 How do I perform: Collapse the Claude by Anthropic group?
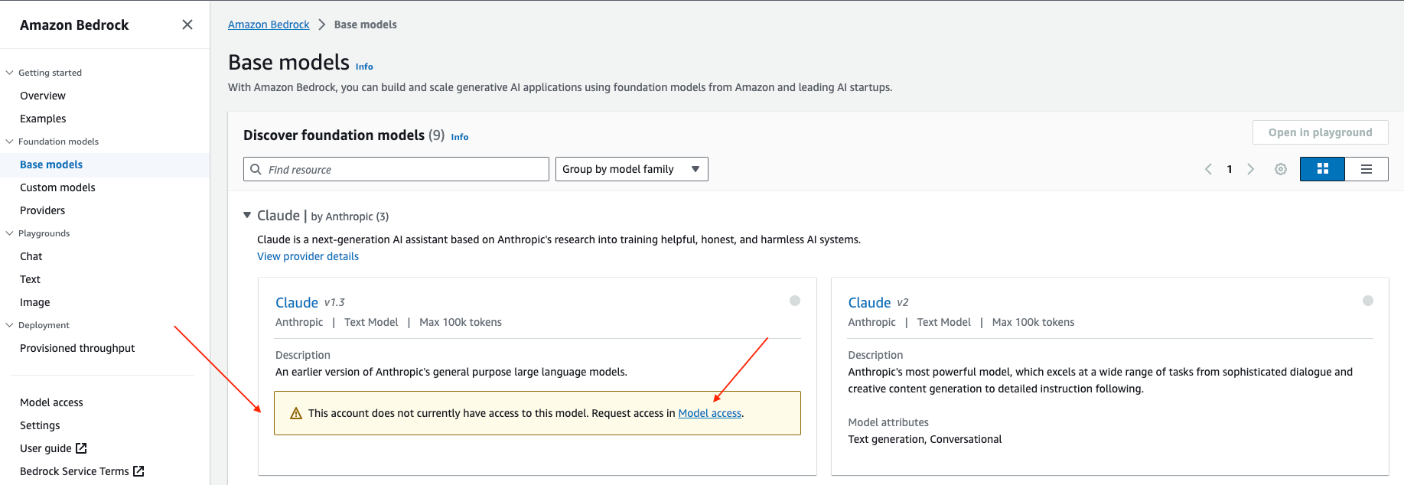(247, 216)
